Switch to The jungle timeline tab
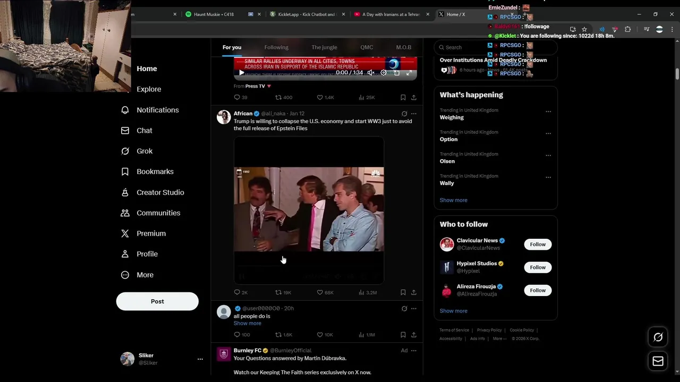 (324, 47)
